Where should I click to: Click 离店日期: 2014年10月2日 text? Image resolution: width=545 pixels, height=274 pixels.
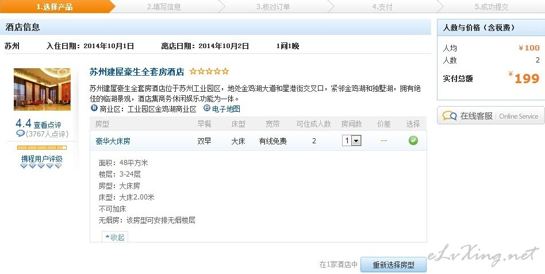pyautogui.click(x=205, y=46)
